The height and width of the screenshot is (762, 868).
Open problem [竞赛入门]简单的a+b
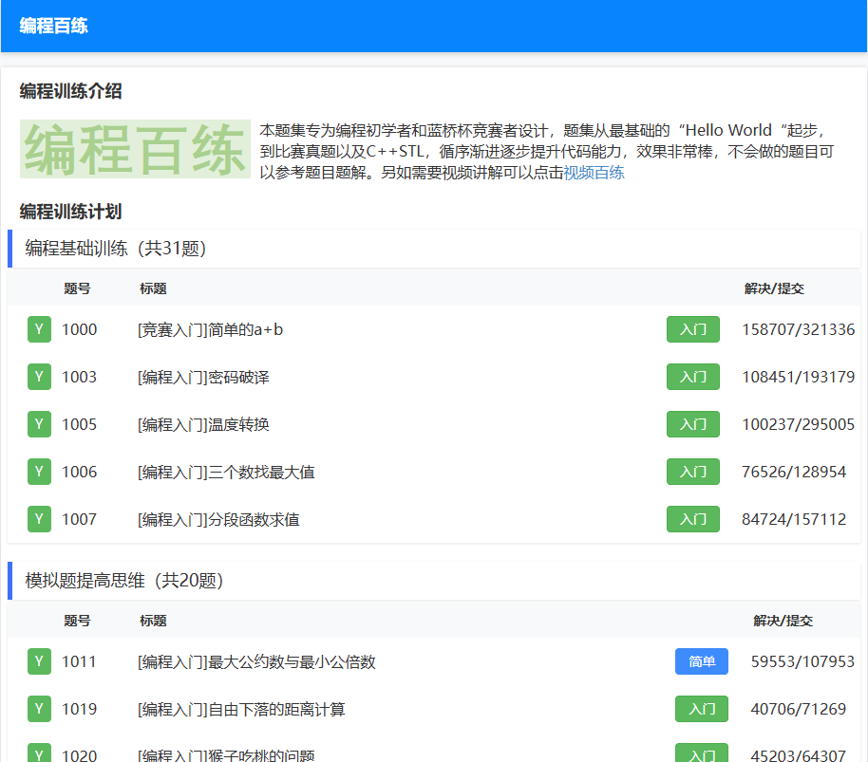(x=211, y=330)
